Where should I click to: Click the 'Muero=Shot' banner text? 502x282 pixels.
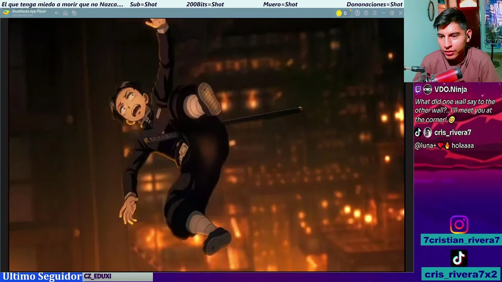280,4
